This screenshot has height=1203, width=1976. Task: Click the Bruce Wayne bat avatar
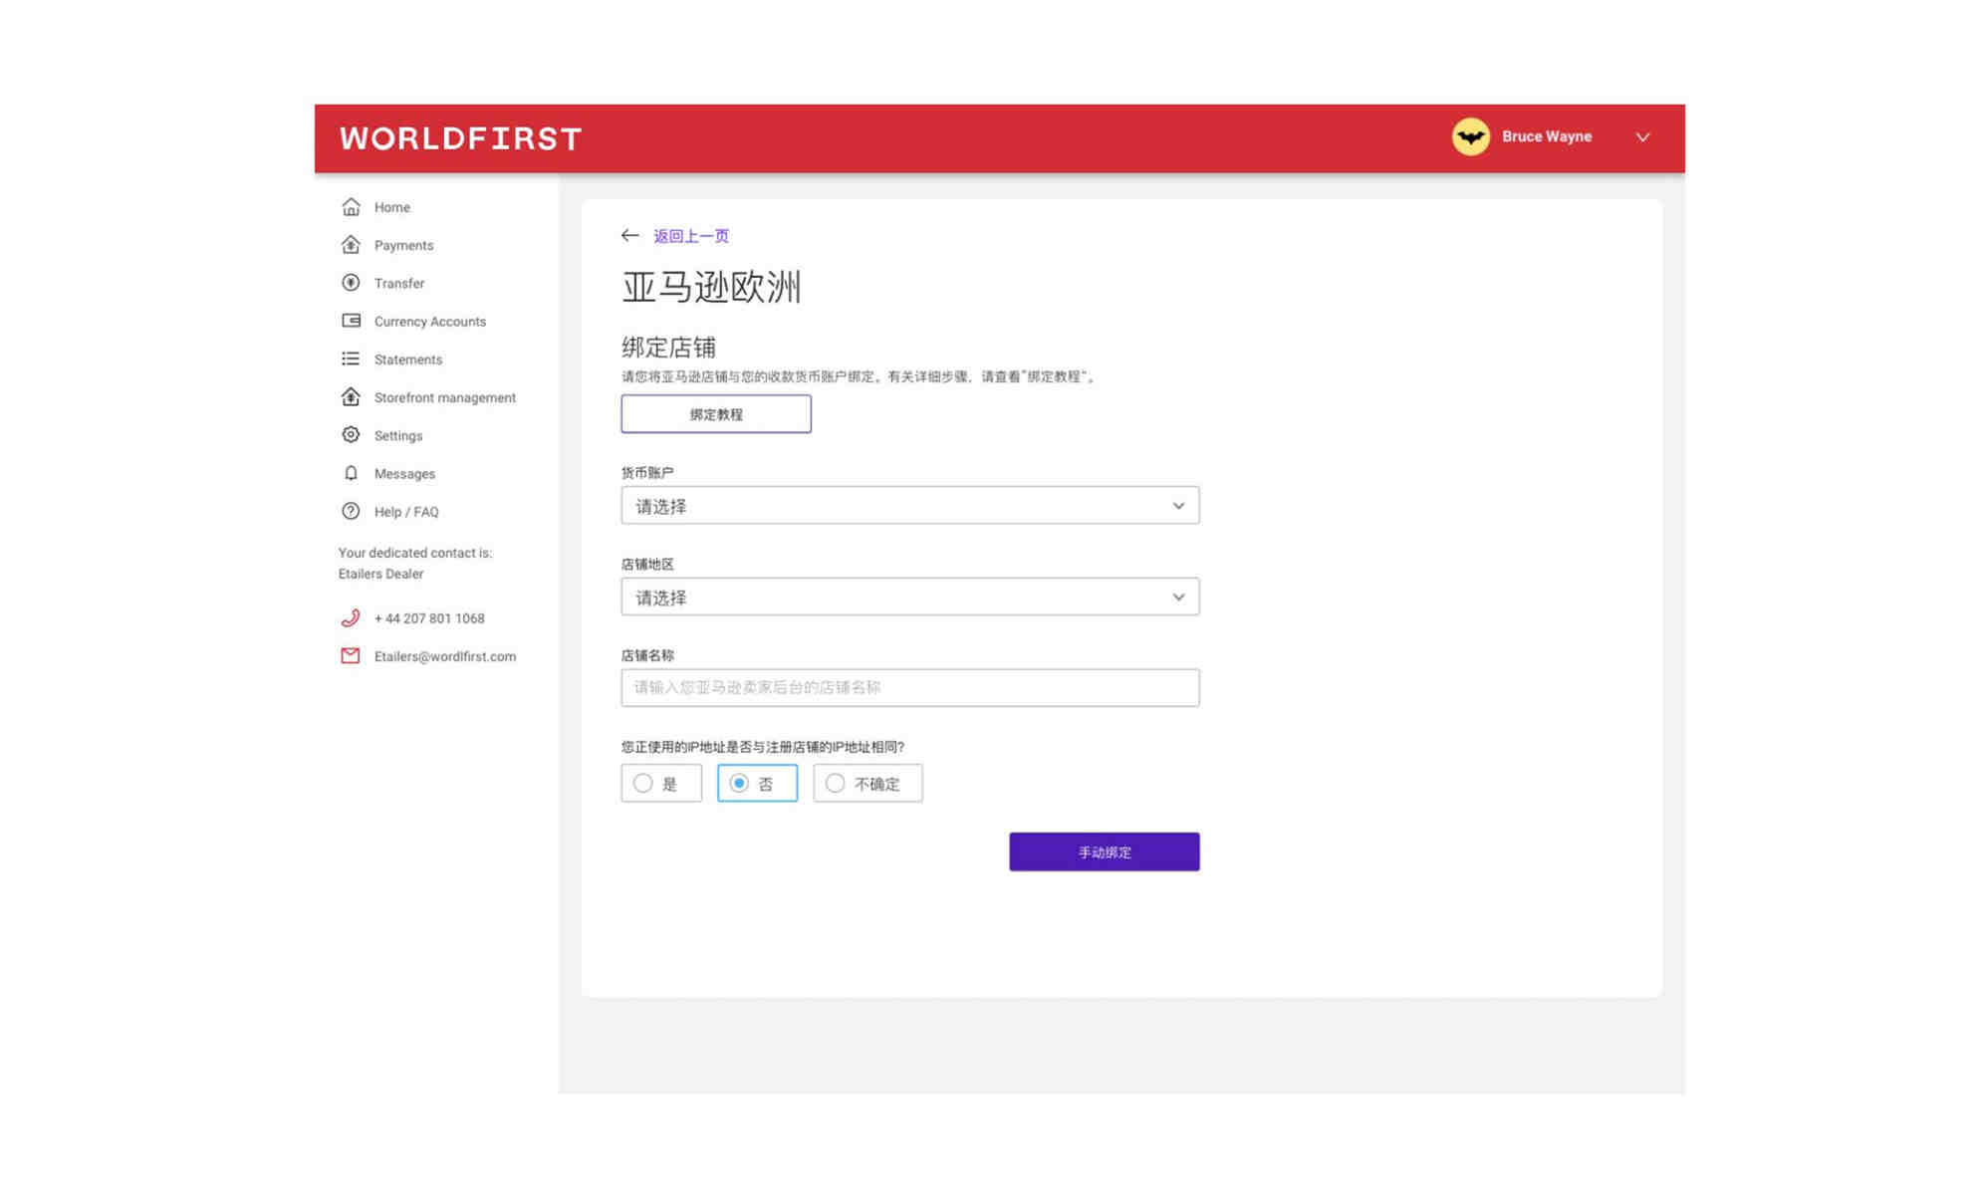[x=1470, y=136]
